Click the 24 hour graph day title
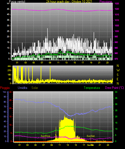125x149 pixels. coord(69,2)
